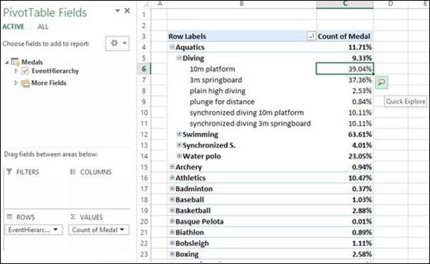
Task: Click the More Fields folder icon
Action: (x=25, y=83)
